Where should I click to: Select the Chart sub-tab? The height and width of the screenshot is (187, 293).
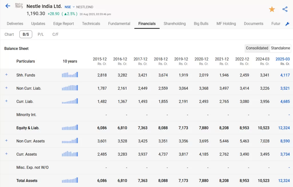(x=9, y=34)
